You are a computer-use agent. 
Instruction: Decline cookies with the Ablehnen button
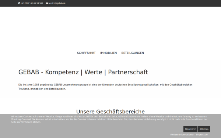[204, 129]
